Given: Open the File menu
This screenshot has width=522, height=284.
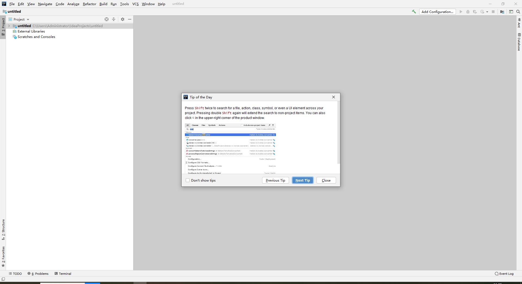Looking at the screenshot, I should [x=12, y=4].
